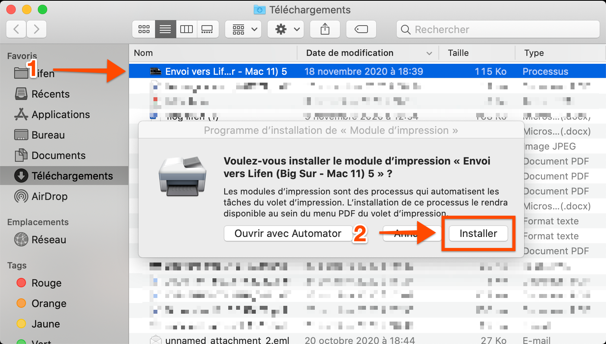Click the 27 Ko size cell
The height and width of the screenshot is (344, 606).
coord(493,340)
